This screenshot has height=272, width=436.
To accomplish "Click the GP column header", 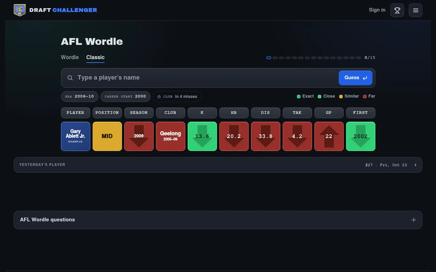I will tap(329, 113).
